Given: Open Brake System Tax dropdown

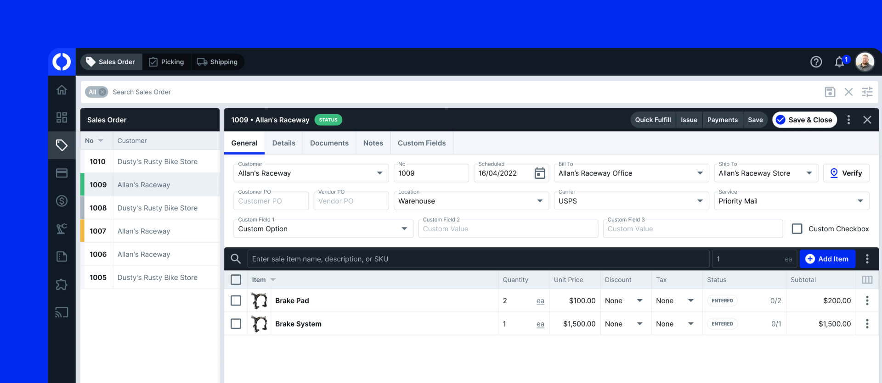Looking at the screenshot, I should pos(690,324).
